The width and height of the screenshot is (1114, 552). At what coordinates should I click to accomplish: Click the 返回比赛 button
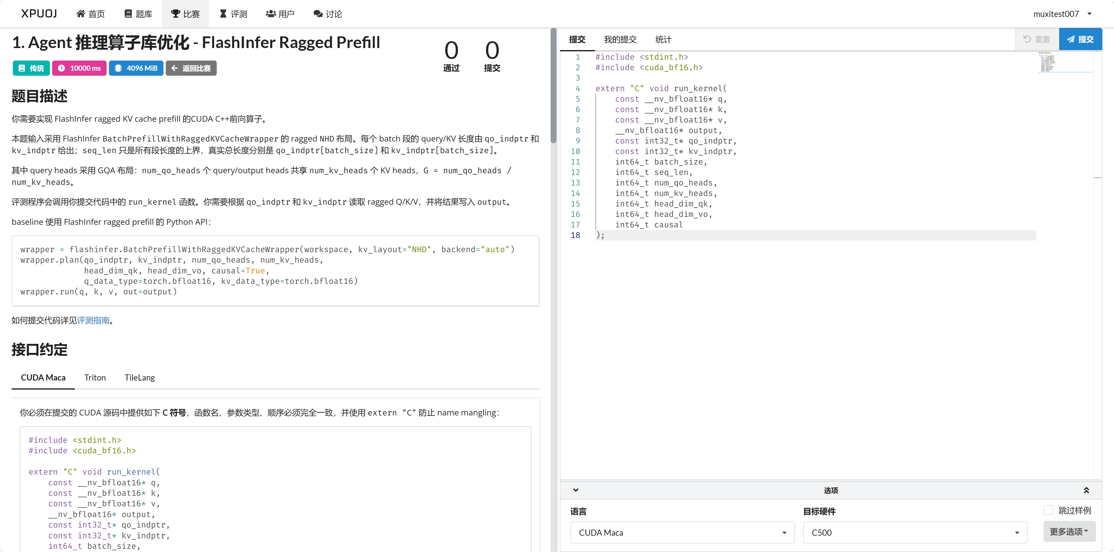[x=191, y=68]
